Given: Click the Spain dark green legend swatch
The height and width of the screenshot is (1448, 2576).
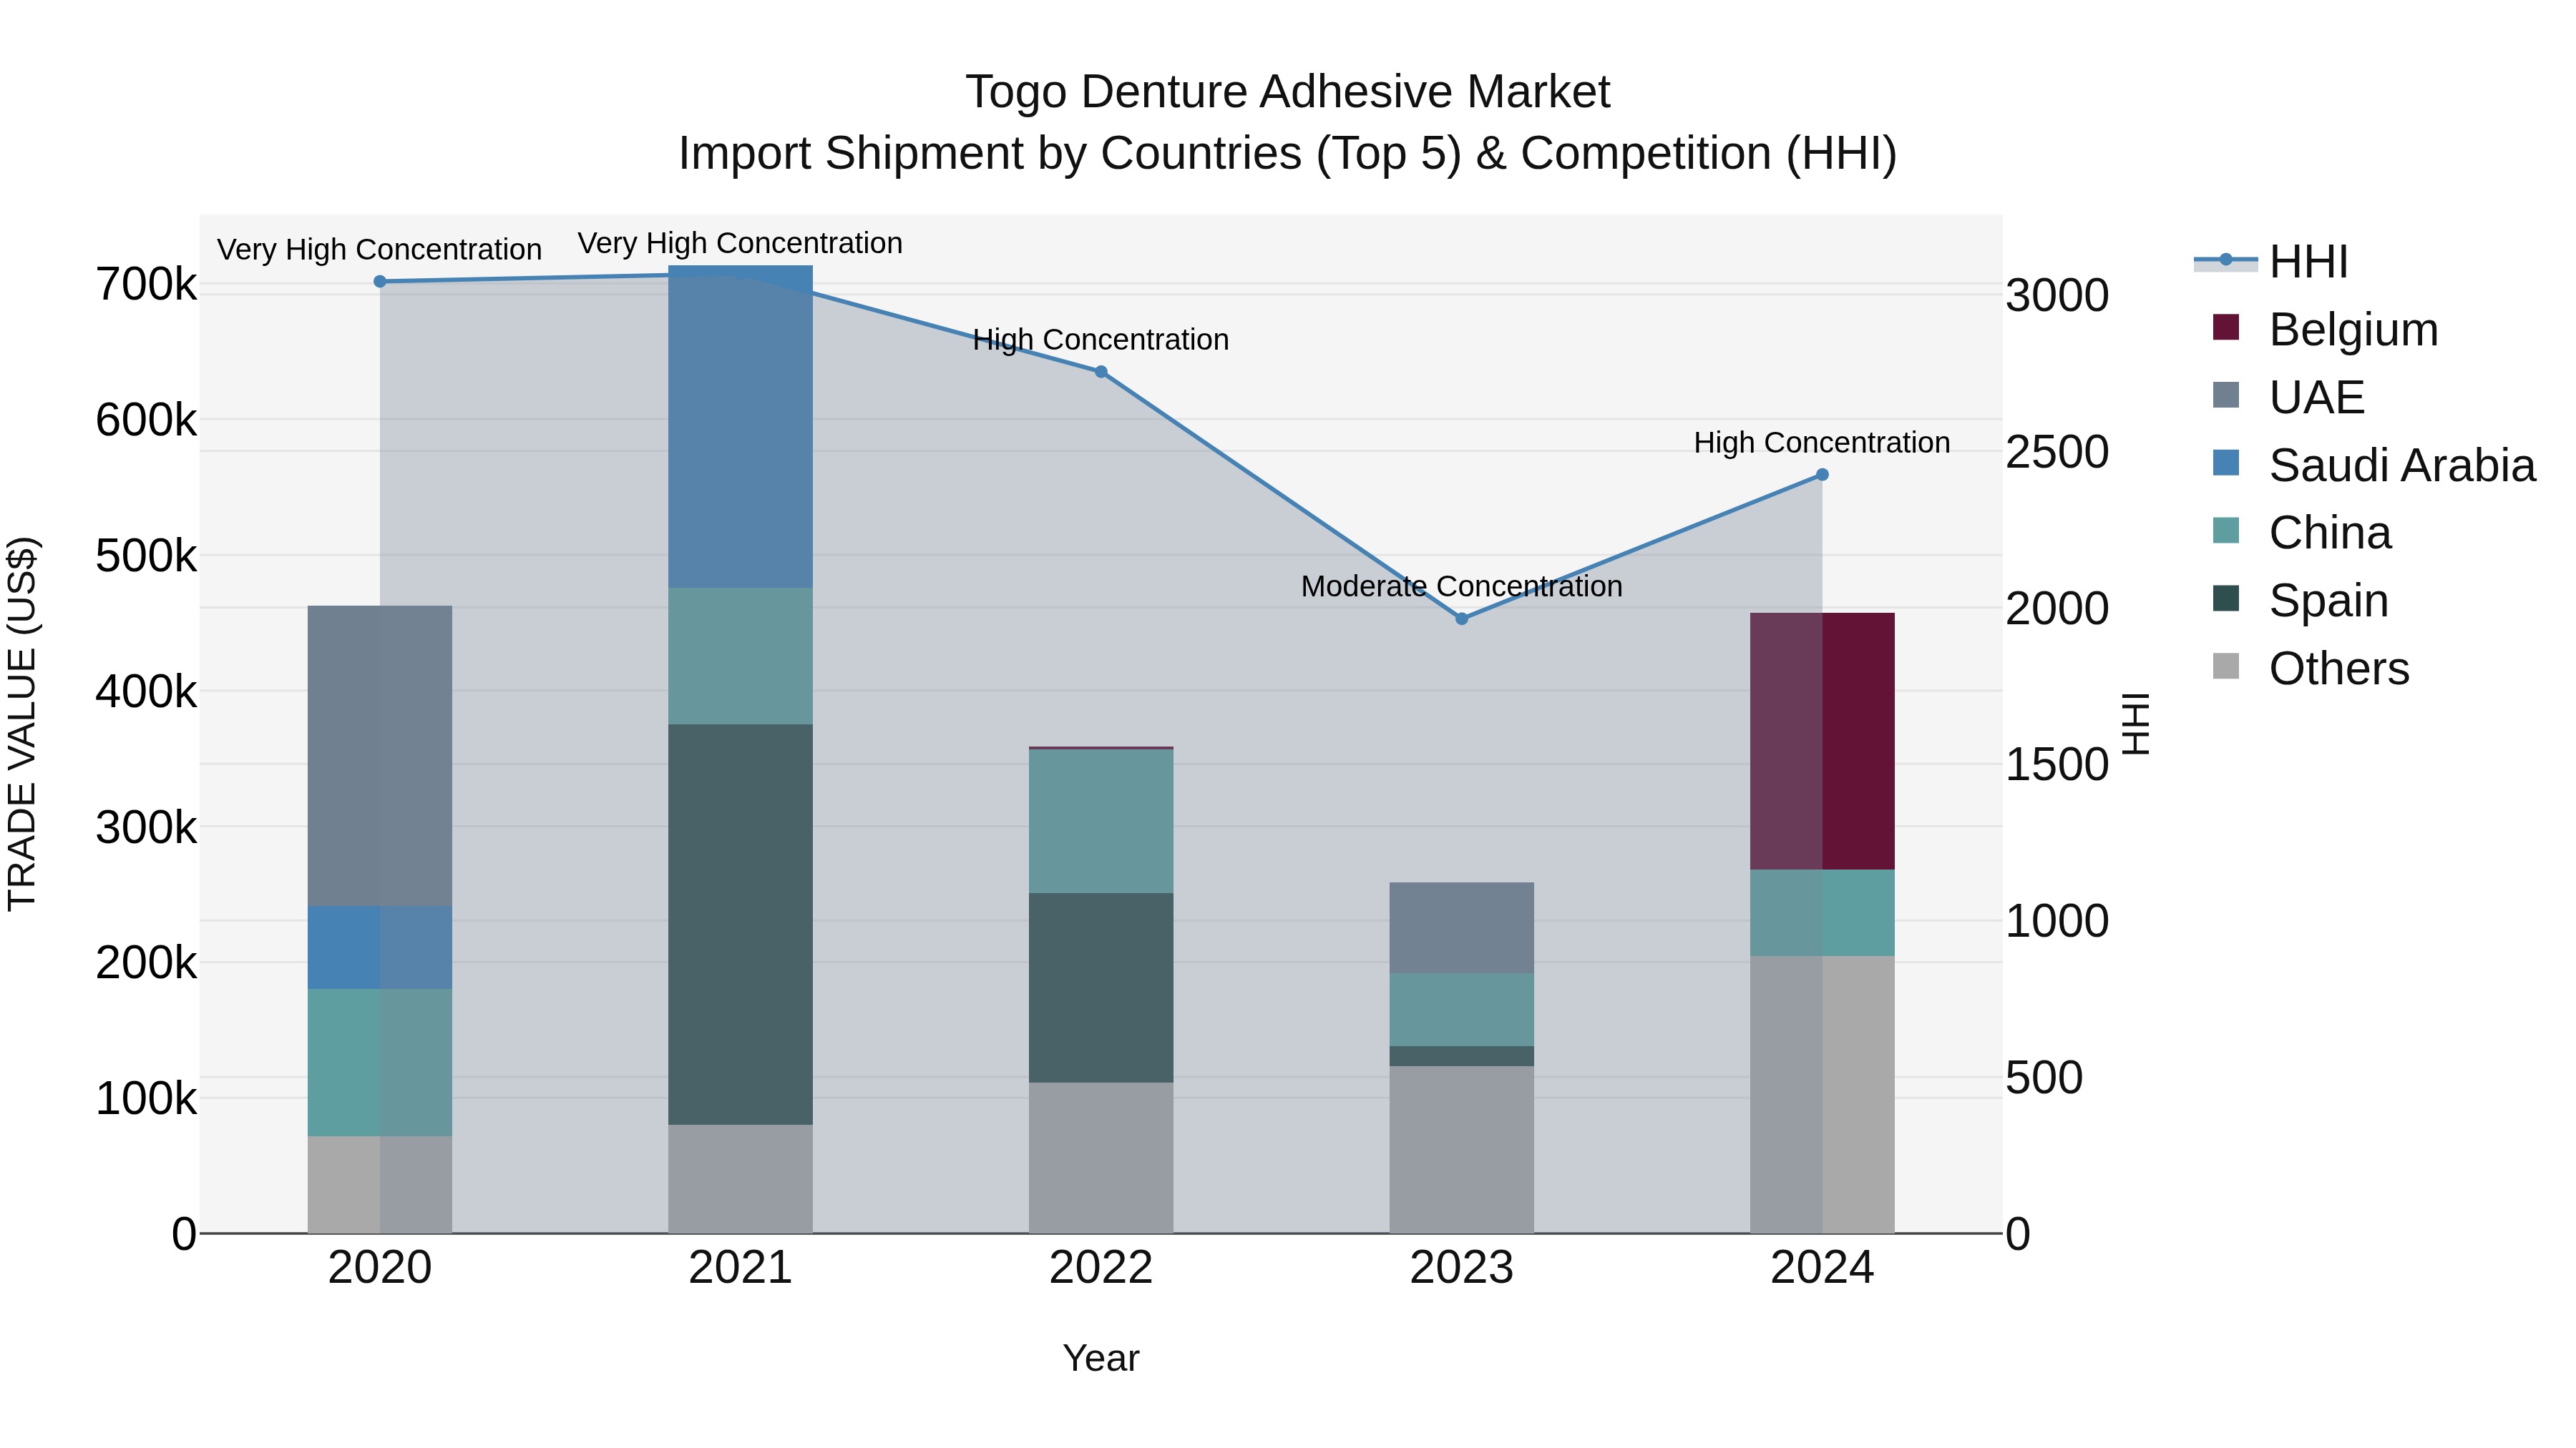Looking at the screenshot, I should point(2226,598).
